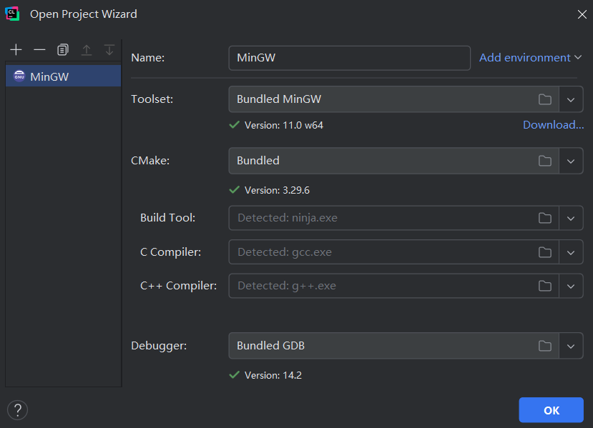
Task: Click the green checkmark beside CMake version
Action: click(x=235, y=189)
